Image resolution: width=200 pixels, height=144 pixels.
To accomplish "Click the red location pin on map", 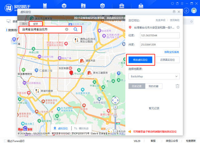I will click(x=71, y=73).
